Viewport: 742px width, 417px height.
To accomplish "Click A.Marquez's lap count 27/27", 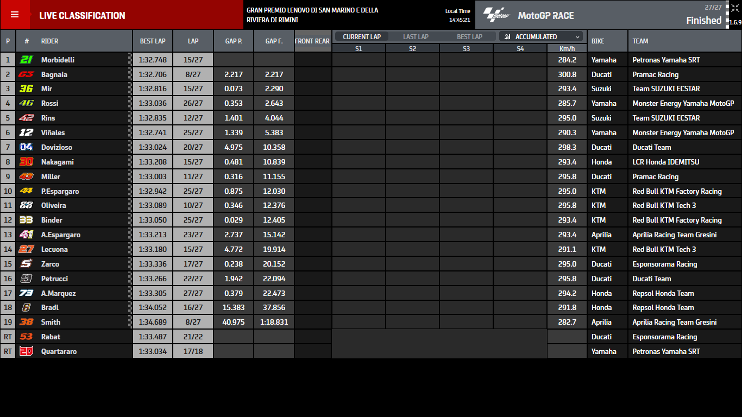I will tap(193, 293).
